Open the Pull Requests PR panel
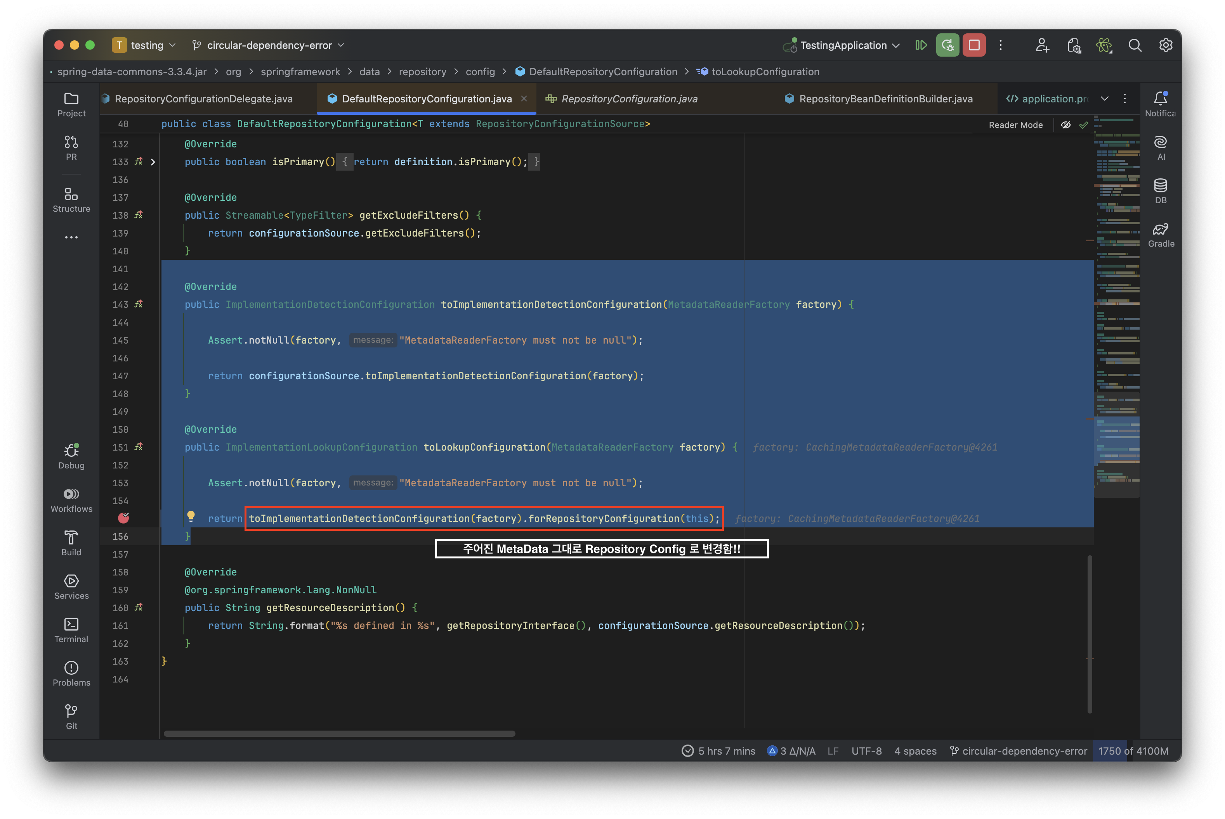The image size is (1225, 819). 71,148
